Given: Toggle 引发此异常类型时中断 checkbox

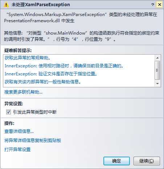Looking at the screenshot, I should click(x=8, y=112).
